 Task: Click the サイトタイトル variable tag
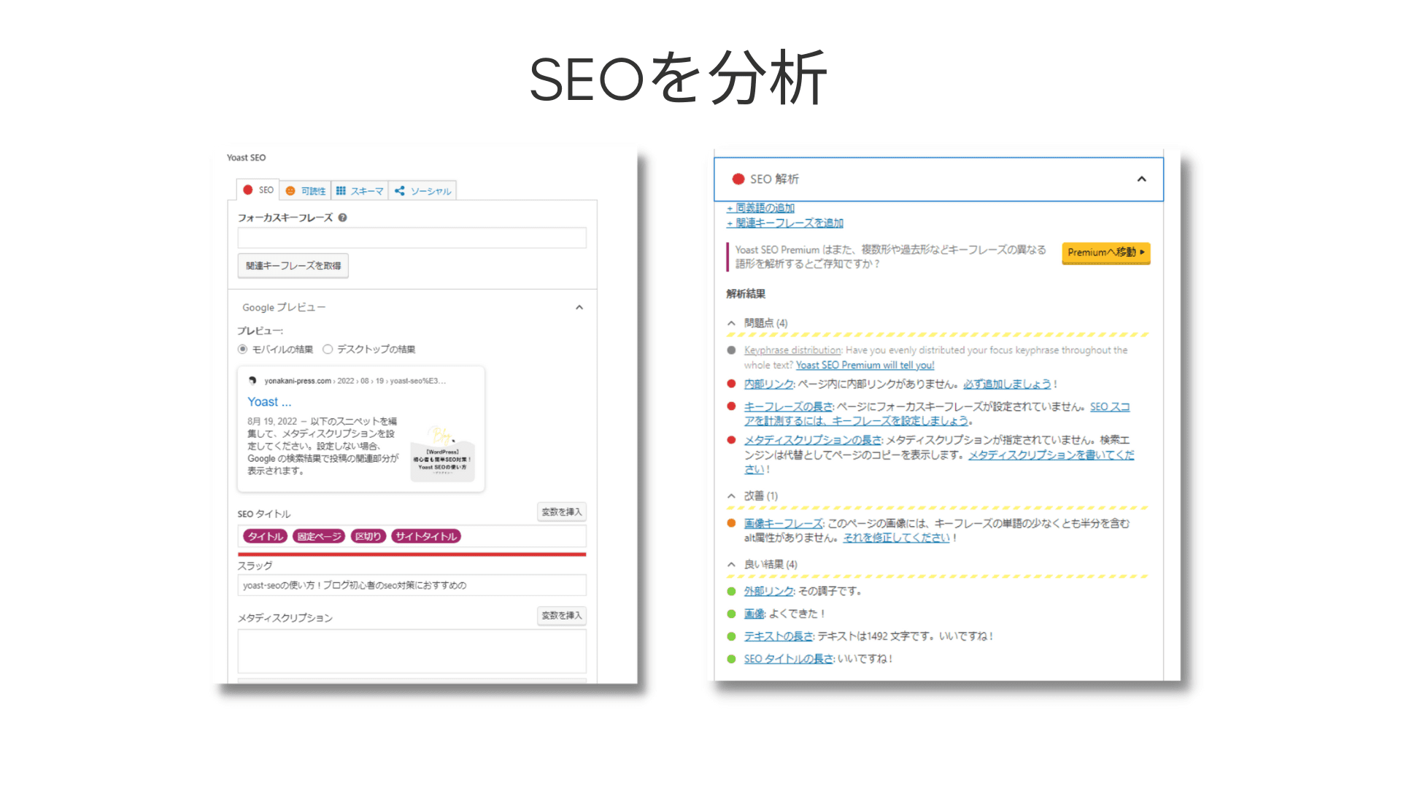[426, 536]
